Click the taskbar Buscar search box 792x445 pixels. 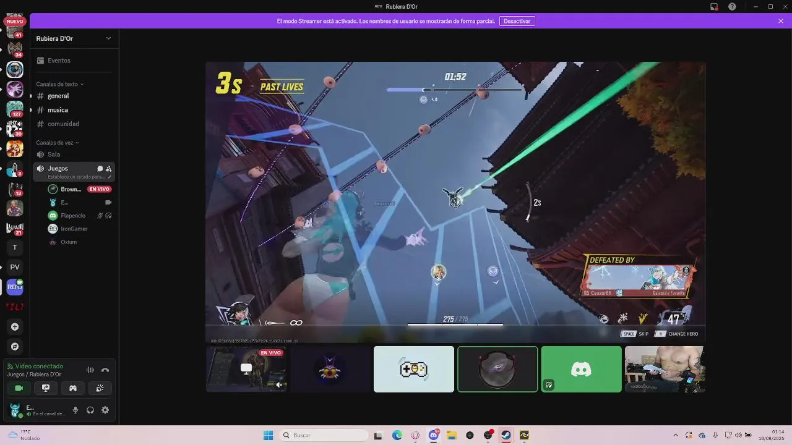tap(323, 435)
